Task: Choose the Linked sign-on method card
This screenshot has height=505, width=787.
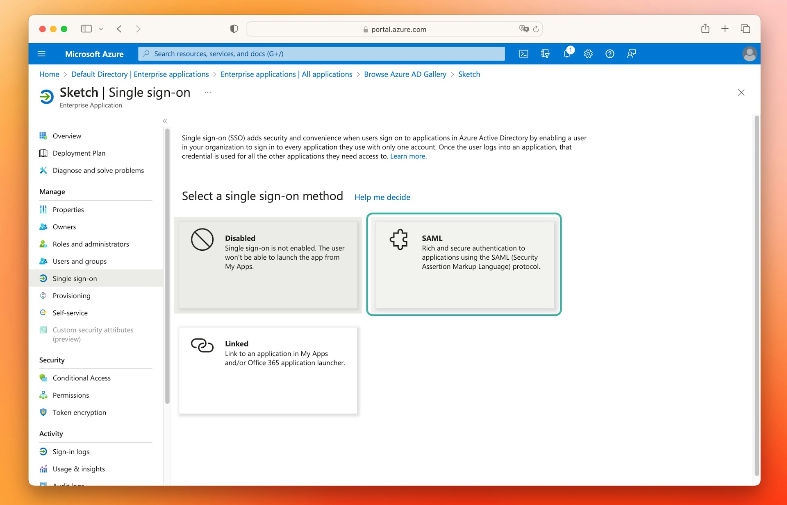Action: coord(268,370)
